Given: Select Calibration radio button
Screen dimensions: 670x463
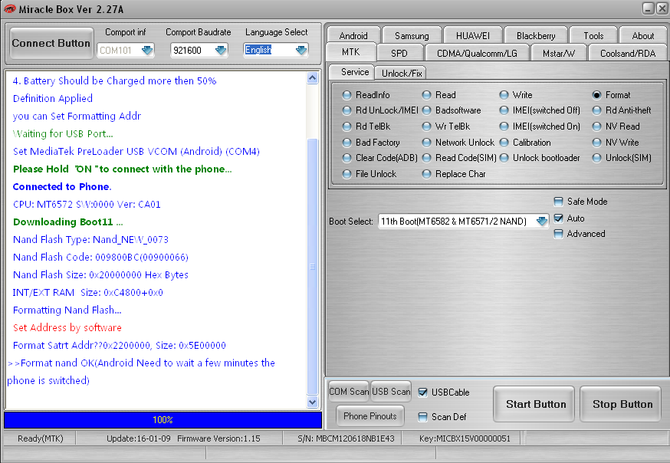Looking at the screenshot, I should [x=525, y=143].
